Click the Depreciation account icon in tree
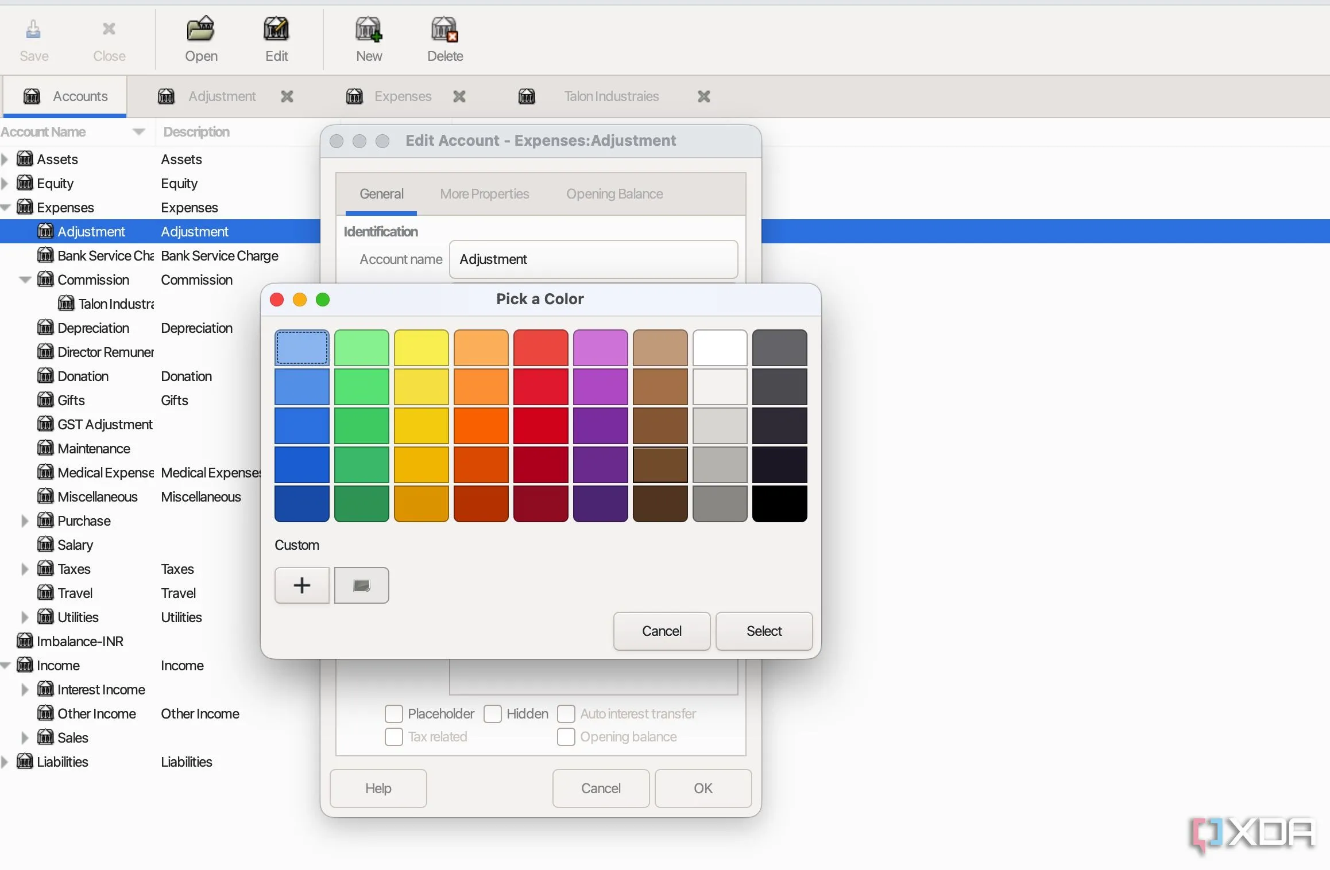 click(x=45, y=328)
